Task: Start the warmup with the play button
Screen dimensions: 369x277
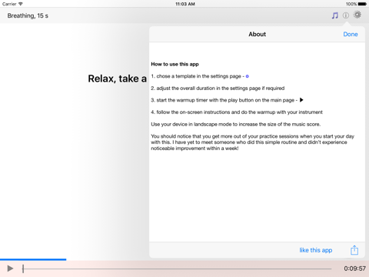Action: (10, 269)
